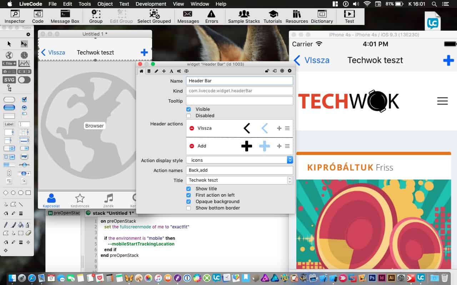Open the Message Box
Screen dimensions: 457x285
point(65,17)
